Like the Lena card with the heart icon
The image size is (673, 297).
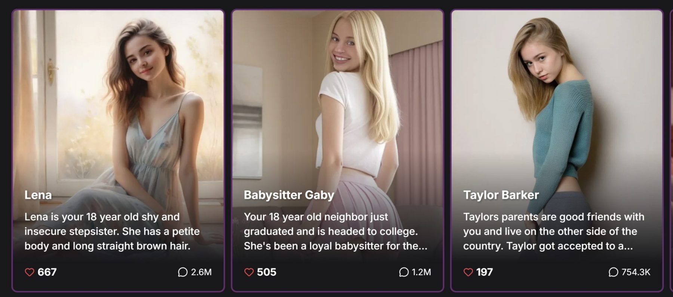pos(30,272)
